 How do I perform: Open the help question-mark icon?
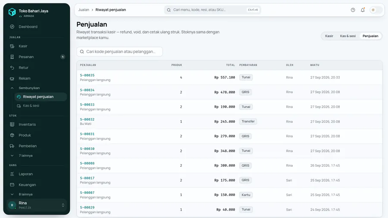pos(353,10)
